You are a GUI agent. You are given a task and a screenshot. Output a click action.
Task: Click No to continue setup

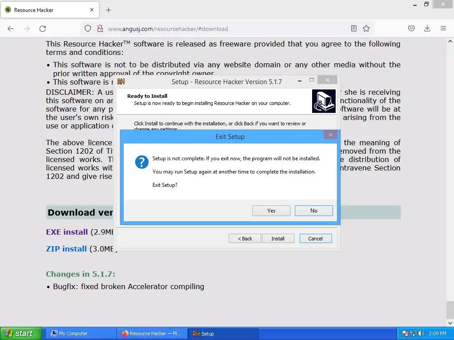(x=313, y=211)
